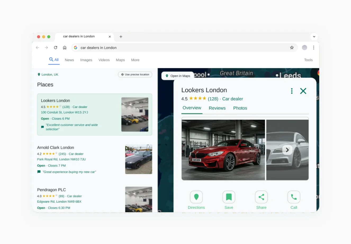Open the browser profile avatar
Screen dimensions: 351x244
304,48
